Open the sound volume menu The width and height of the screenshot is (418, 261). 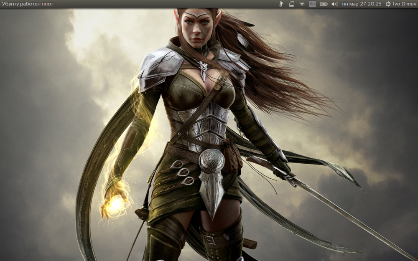(x=334, y=4)
